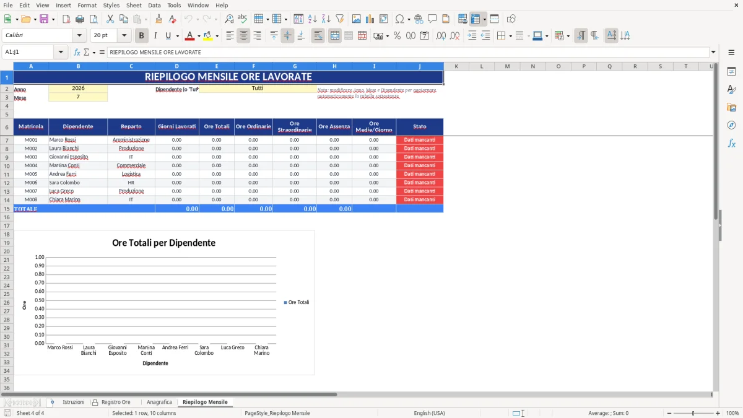Clear direct formatting icon

point(172,19)
